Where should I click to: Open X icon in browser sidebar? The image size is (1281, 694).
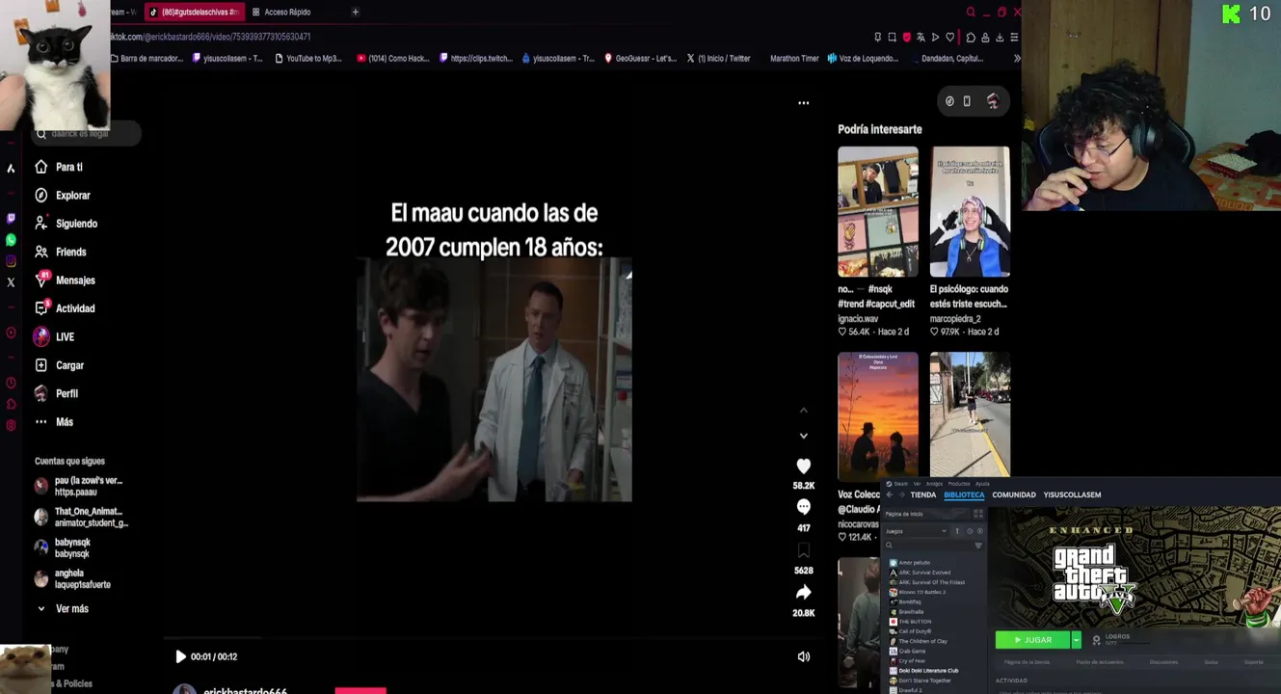(11, 282)
